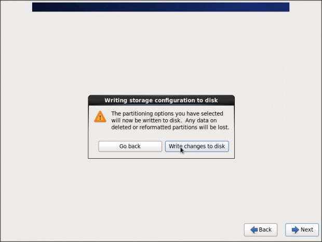The height and width of the screenshot is (242, 322).
Task: Select the 'Writing storage configuration to disk' heading
Action: click(x=161, y=100)
